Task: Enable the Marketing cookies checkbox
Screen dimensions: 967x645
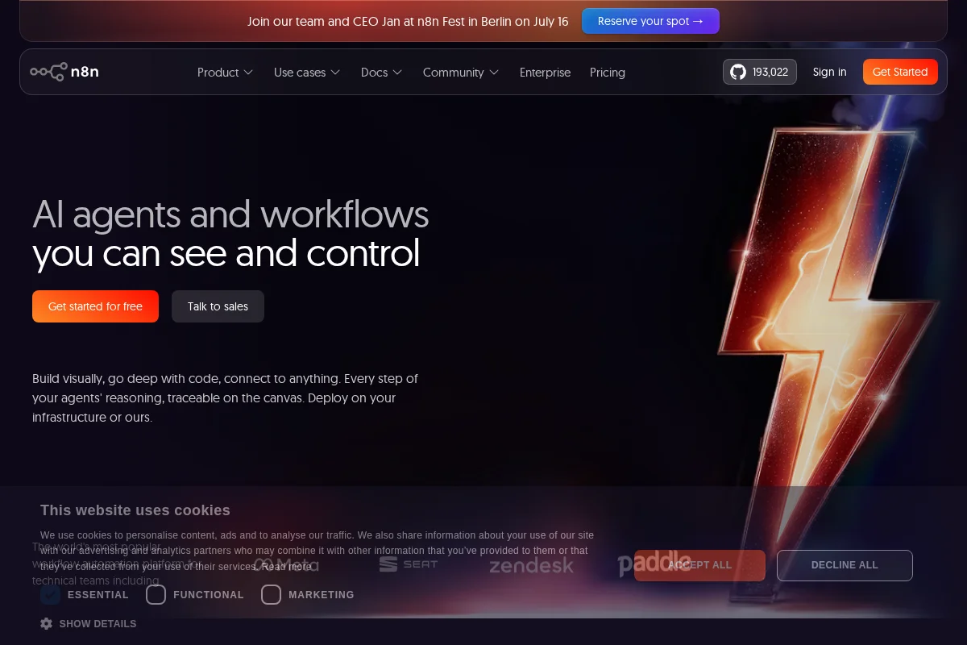Action: [272, 595]
